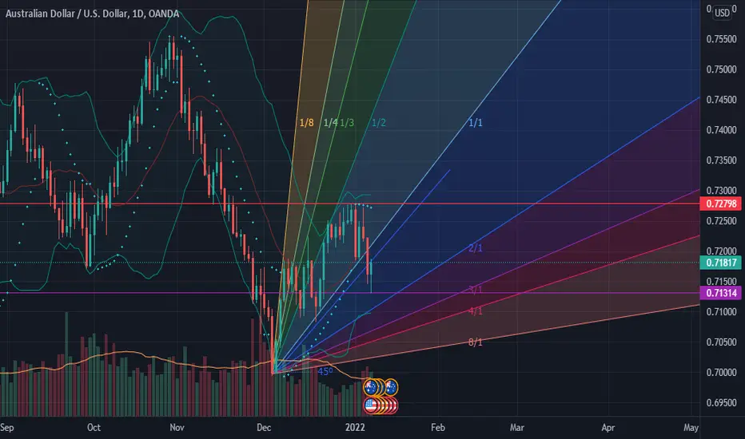Image resolution: width=745 pixels, height=439 pixels.
Task: Click the 0.75000 price scale value
Action: point(721,69)
